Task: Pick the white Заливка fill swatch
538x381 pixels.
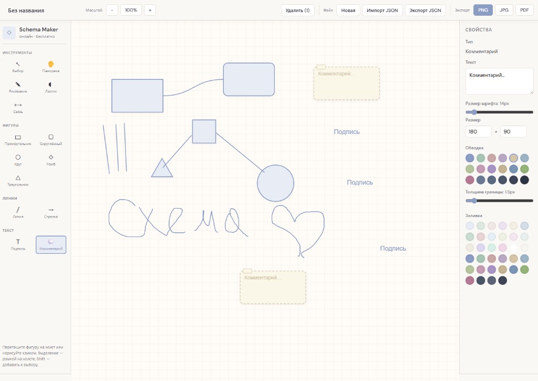Action: point(513,248)
